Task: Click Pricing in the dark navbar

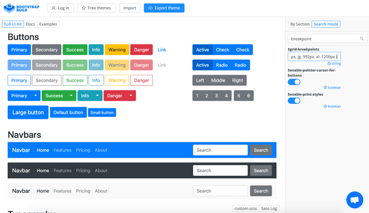Action: [x=83, y=171]
